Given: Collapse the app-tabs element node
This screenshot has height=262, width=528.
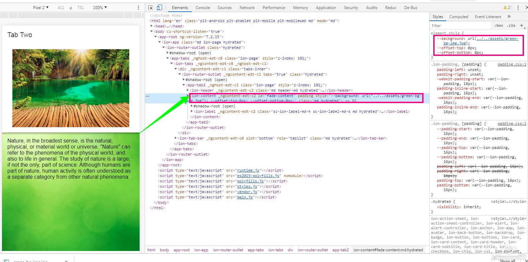Looking at the screenshot, I should coord(168,58).
